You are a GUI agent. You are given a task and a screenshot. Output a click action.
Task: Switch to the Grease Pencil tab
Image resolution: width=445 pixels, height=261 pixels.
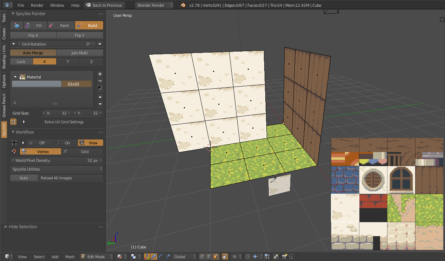(x=4, y=105)
